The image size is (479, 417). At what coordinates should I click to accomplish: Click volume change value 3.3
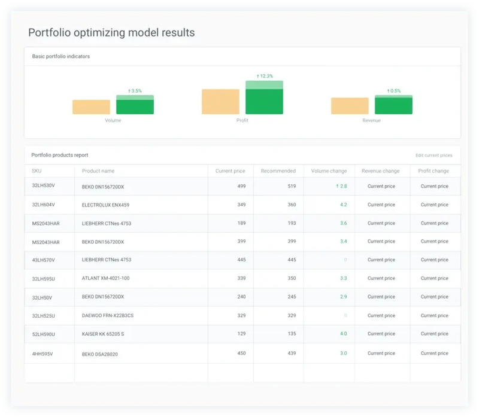tap(343, 278)
